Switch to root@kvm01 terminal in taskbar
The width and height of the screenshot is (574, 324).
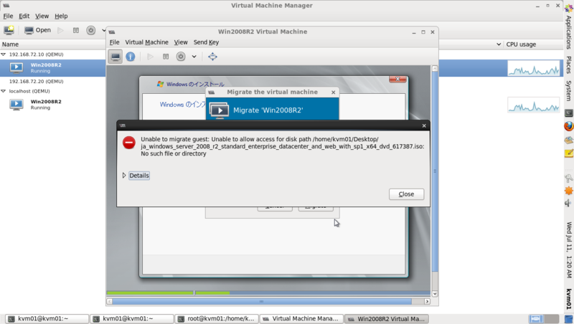click(217, 319)
